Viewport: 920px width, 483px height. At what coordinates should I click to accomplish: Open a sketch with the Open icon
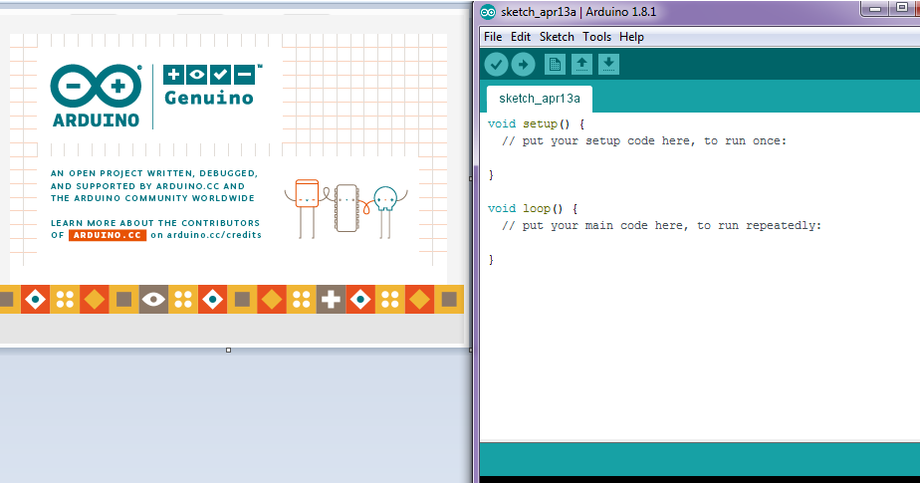click(x=581, y=65)
